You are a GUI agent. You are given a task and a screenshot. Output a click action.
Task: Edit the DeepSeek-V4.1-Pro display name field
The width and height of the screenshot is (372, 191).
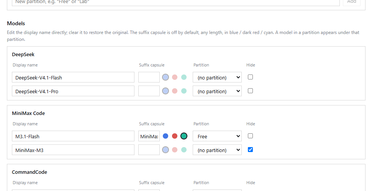tap(73, 91)
